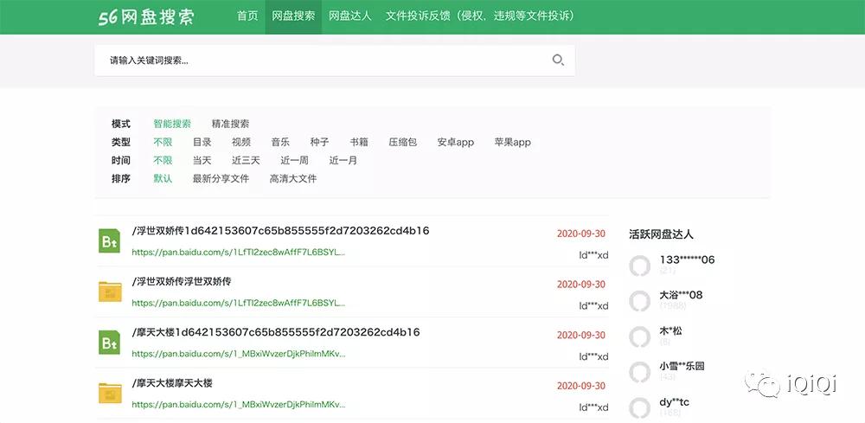This screenshot has height=423, width=865.
Task: Select 不限 in the 时间 row
Action: (x=163, y=161)
